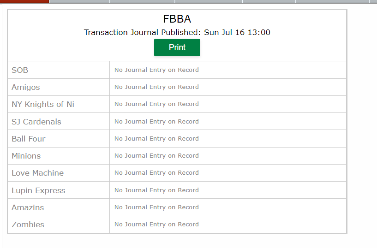This screenshot has width=377, height=248.
Task: Select the Minions team name
Action: 26,156
